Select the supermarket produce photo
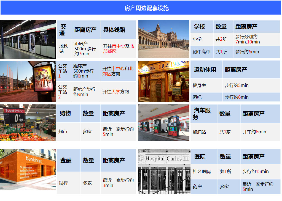This screenshot has width=282, height=201. [x=28, y=123]
